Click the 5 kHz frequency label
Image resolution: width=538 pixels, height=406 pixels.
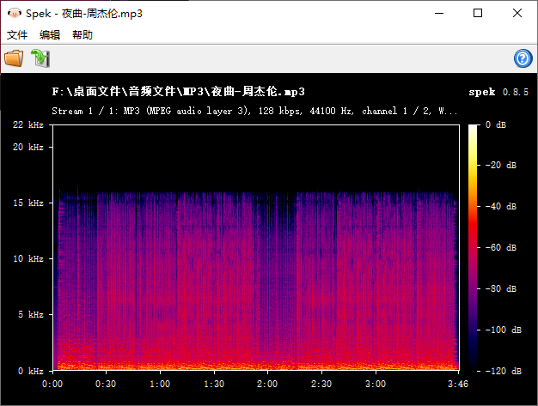click(31, 314)
